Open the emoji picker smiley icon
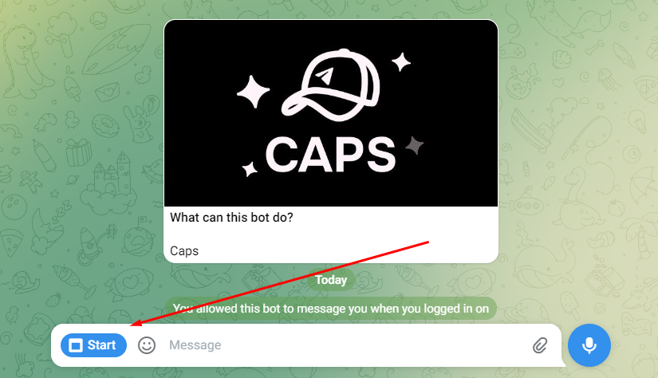Image resolution: width=658 pixels, height=378 pixels. (147, 345)
